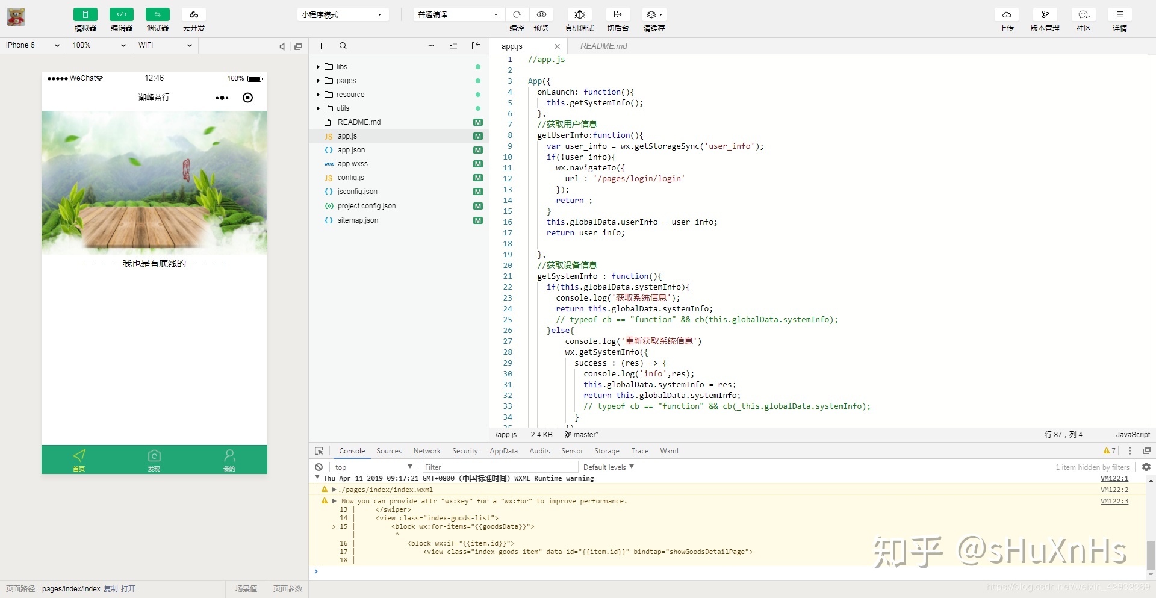Image resolution: width=1156 pixels, height=598 pixels.
Task: Select project.config.json in the file tree
Action: [x=399, y=206]
